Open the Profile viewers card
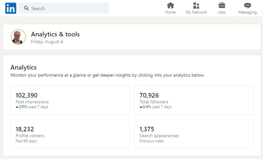 click(70, 134)
